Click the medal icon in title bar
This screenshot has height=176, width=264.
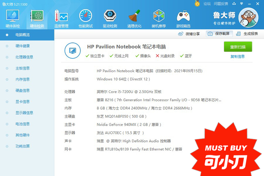[x=197, y=3]
